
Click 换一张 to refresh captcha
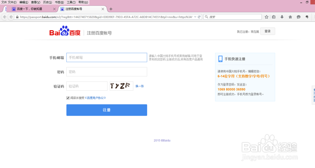140,86
